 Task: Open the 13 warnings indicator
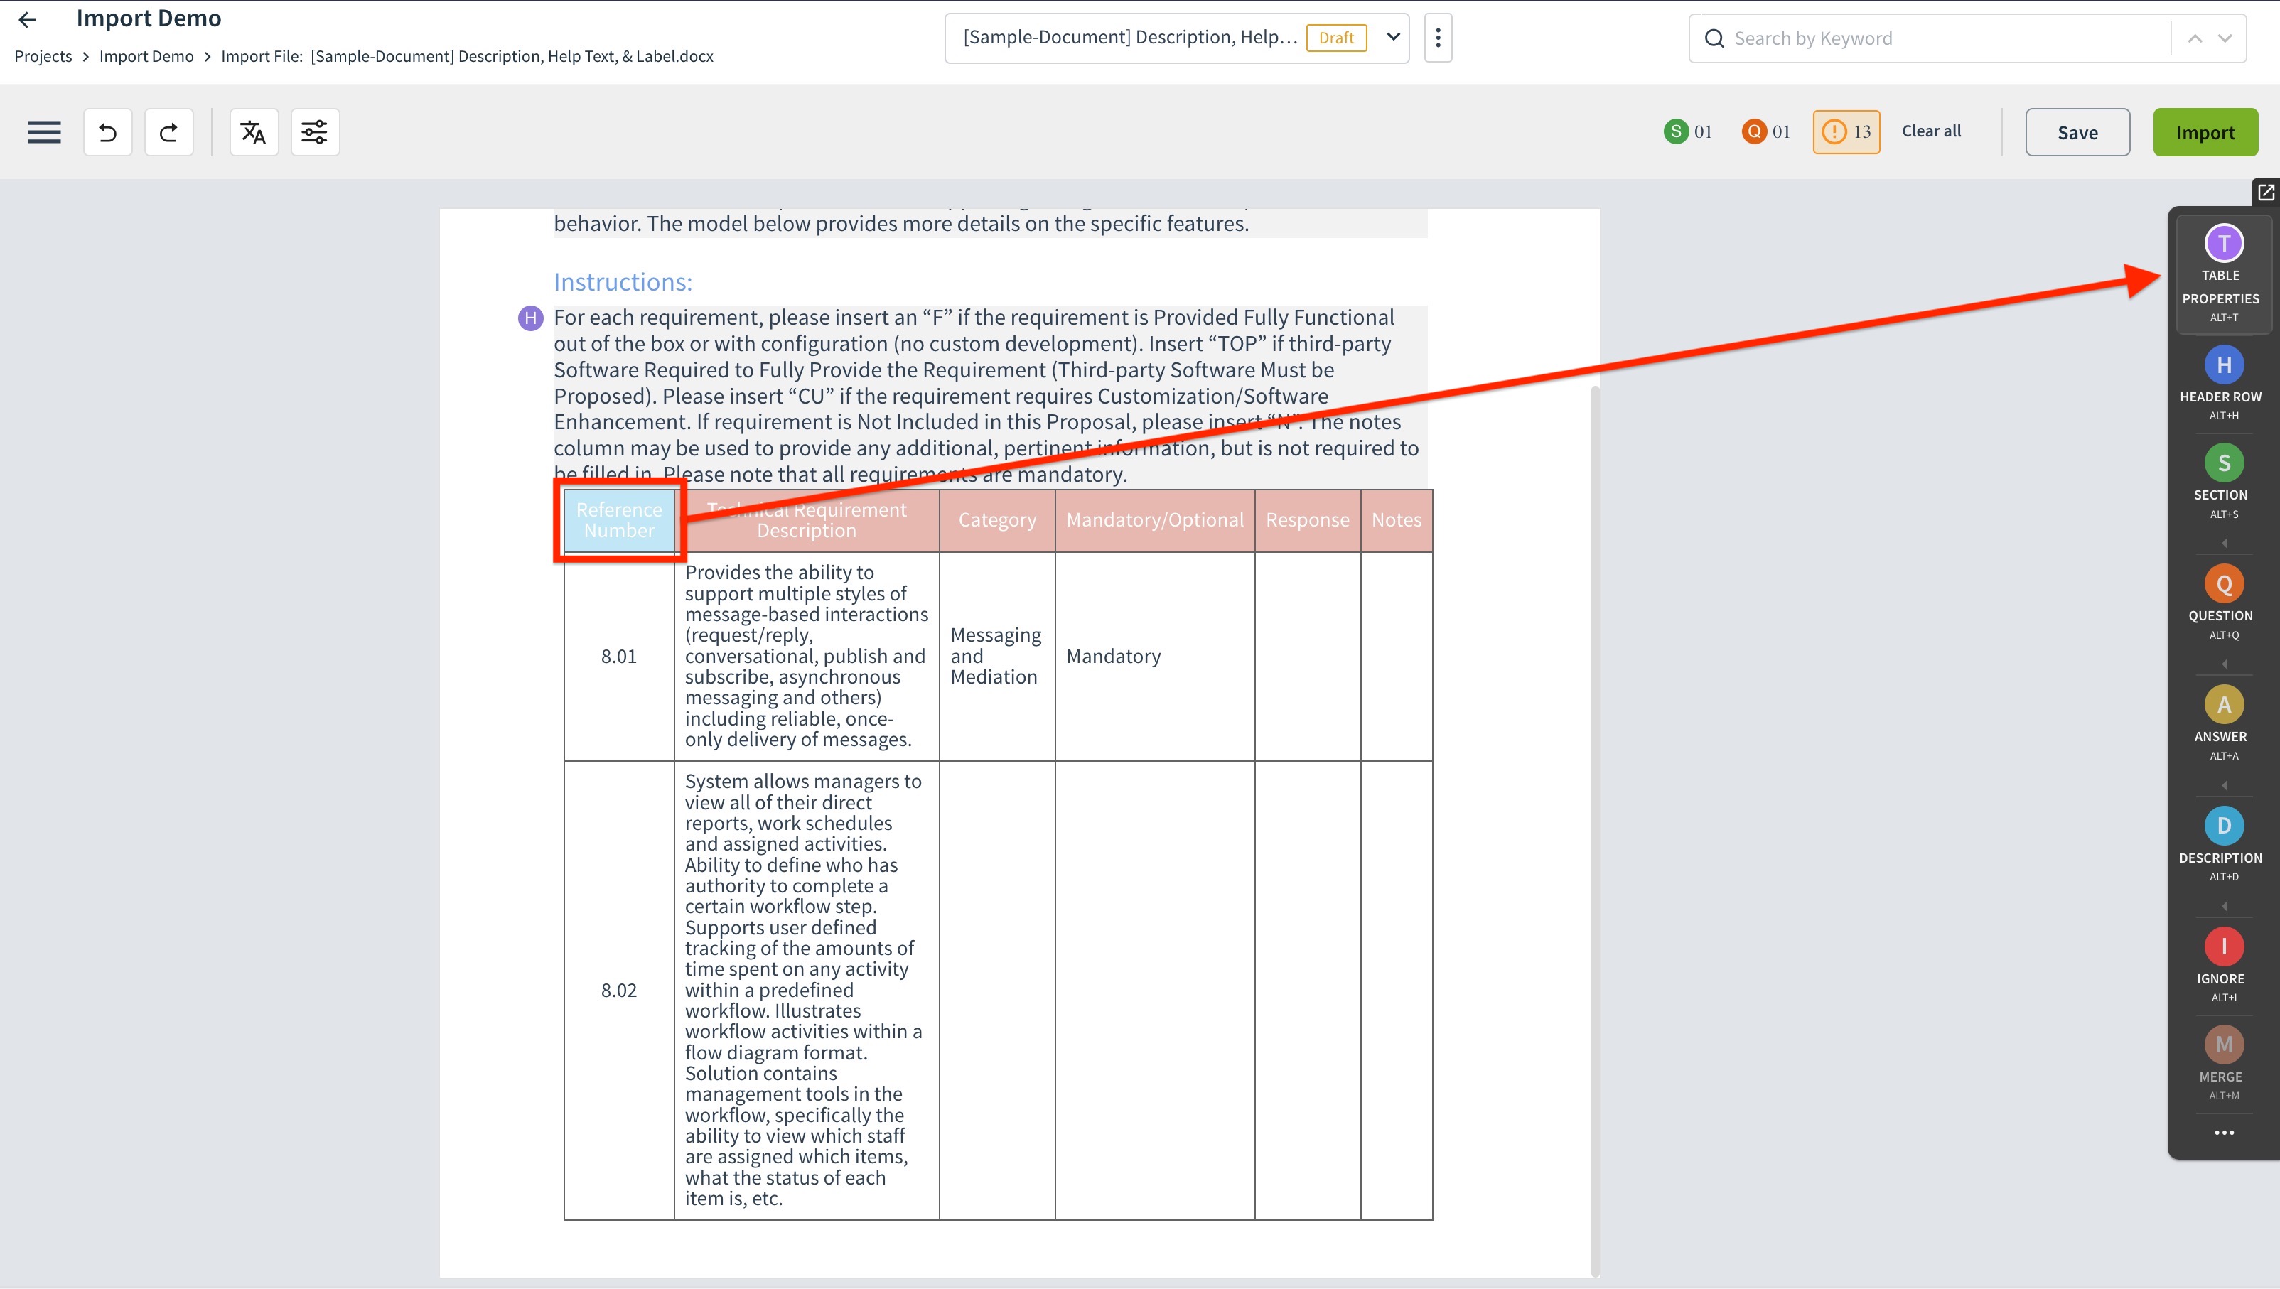1846,132
